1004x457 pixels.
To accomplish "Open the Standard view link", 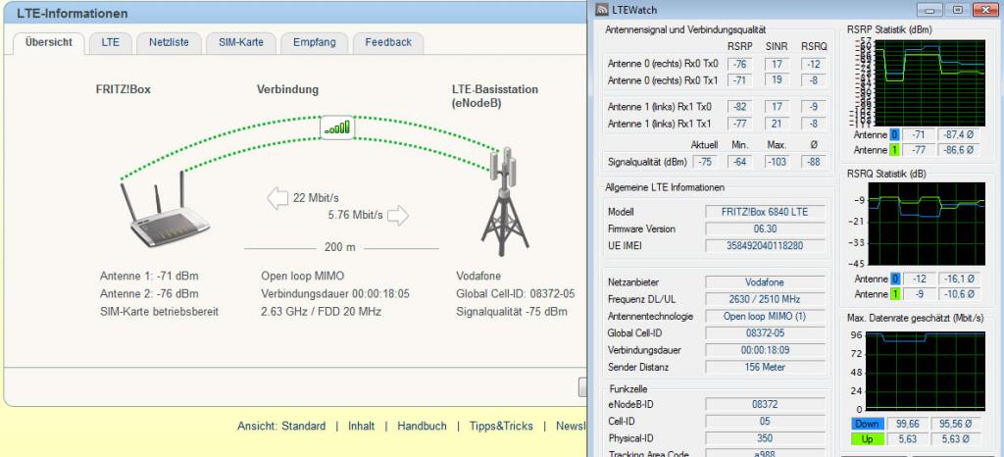I will [x=281, y=426].
